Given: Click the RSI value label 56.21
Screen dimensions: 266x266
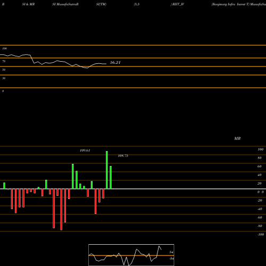Looking at the screenshot, I should (x=115, y=62).
